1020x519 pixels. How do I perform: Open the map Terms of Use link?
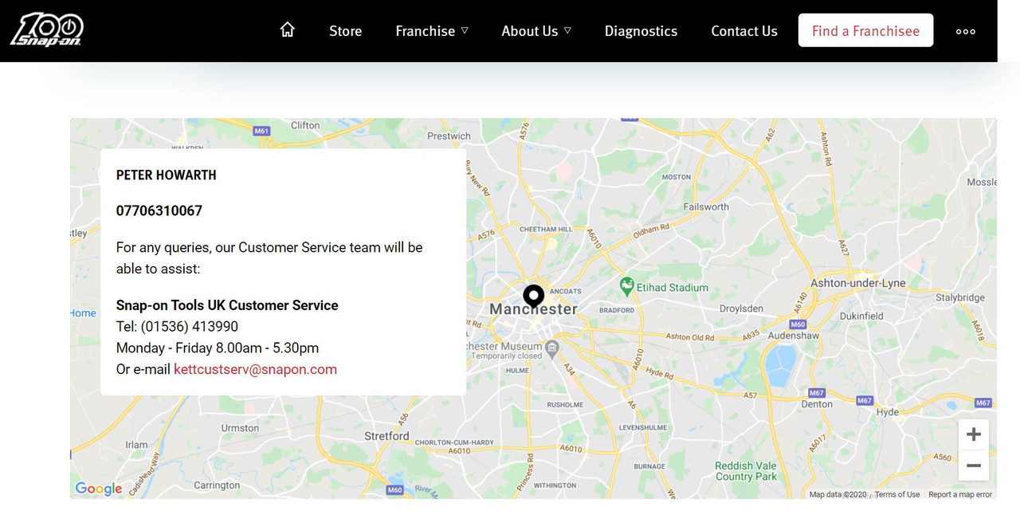point(897,494)
